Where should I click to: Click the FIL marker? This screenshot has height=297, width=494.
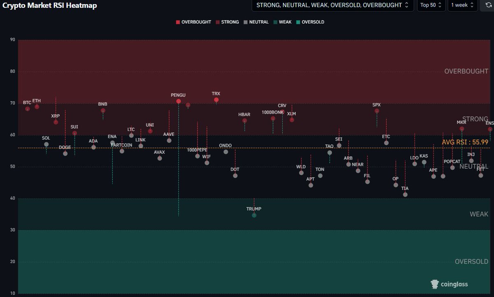(367, 182)
